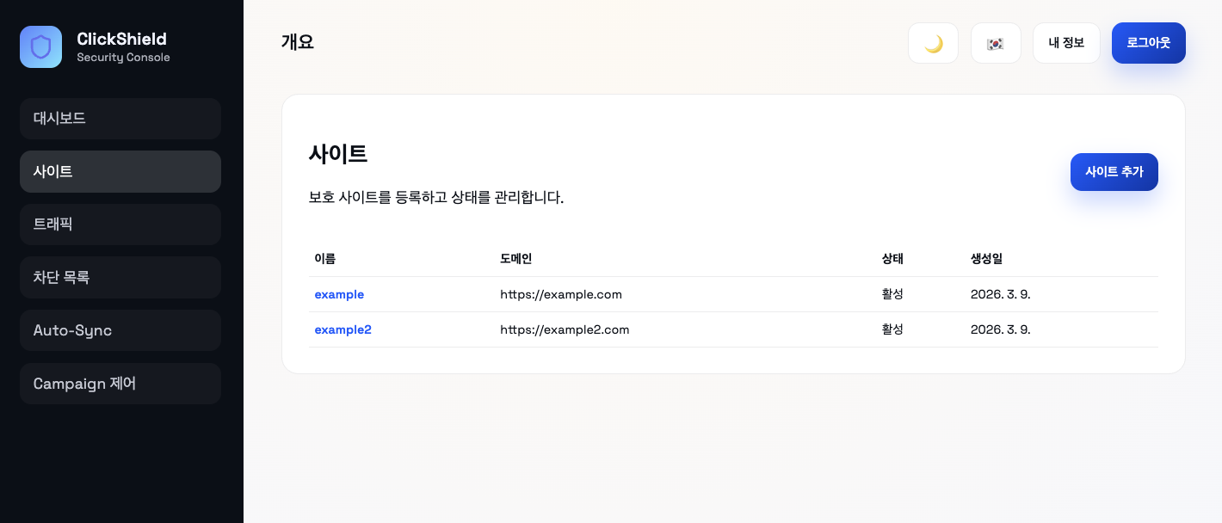Click the 로그아웃 button
1222x523 pixels.
1149,43
